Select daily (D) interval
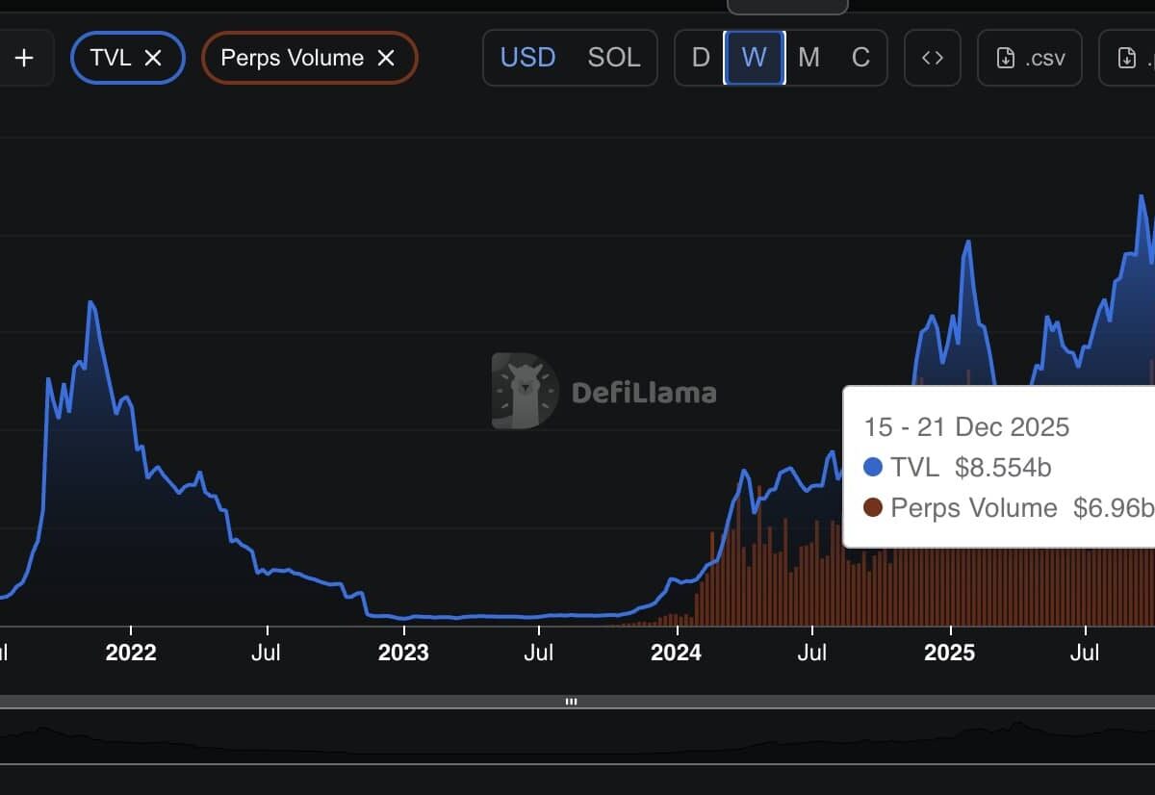 click(x=701, y=58)
